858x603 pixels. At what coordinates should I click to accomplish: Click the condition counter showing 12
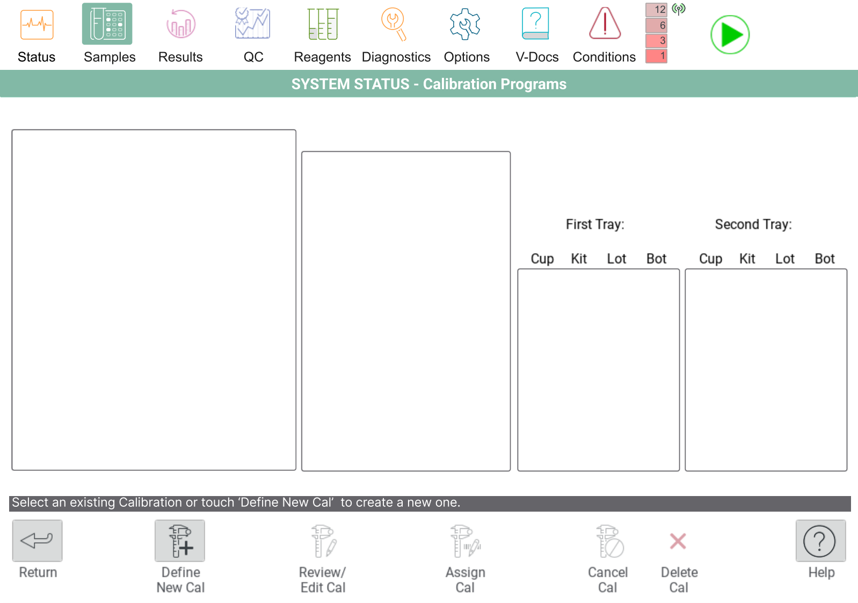pyautogui.click(x=656, y=10)
